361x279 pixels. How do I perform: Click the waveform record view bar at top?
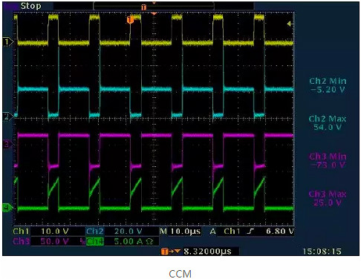(154, 6)
